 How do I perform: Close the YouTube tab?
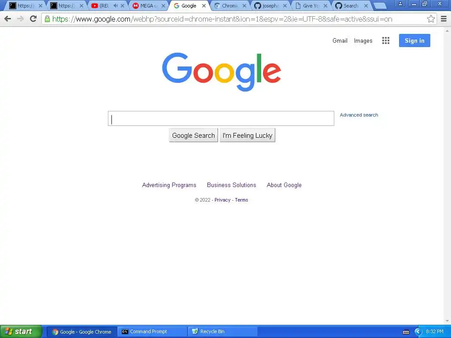click(122, 6)
